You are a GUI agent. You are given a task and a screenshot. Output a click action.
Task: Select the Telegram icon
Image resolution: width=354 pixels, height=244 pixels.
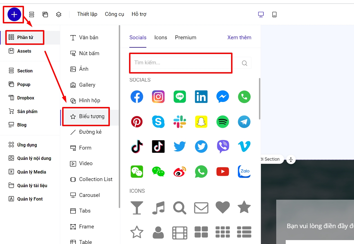pyautogui.click(x=244, y=122)
